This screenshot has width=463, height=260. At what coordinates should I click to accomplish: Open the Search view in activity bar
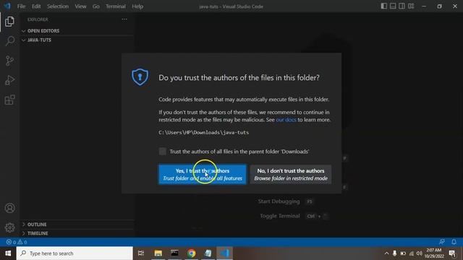tap(9, 41)
